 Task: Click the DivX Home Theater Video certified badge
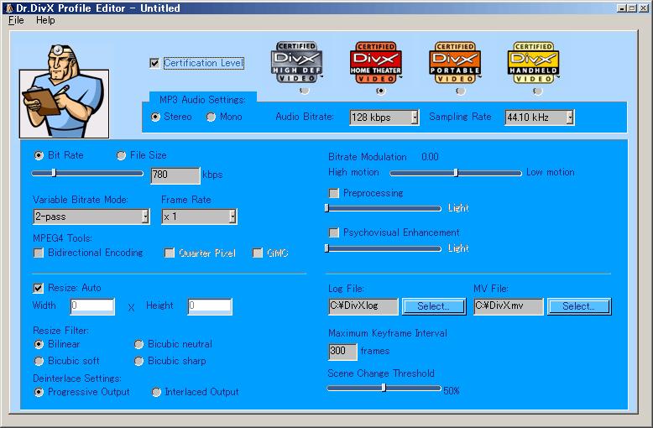(376, 62)
